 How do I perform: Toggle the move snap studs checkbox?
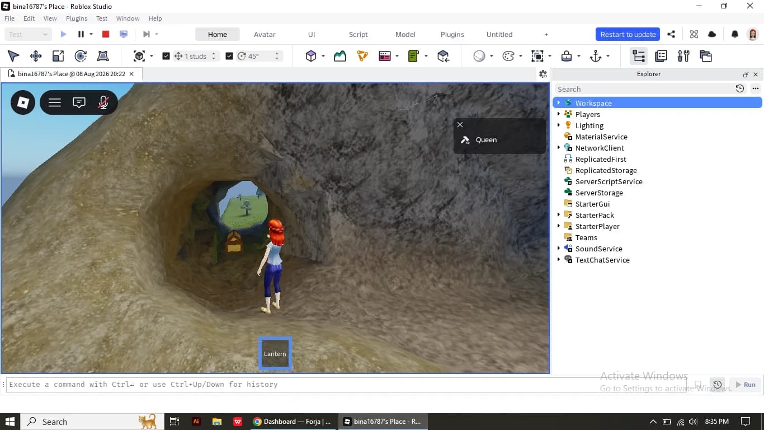(166, 56)
